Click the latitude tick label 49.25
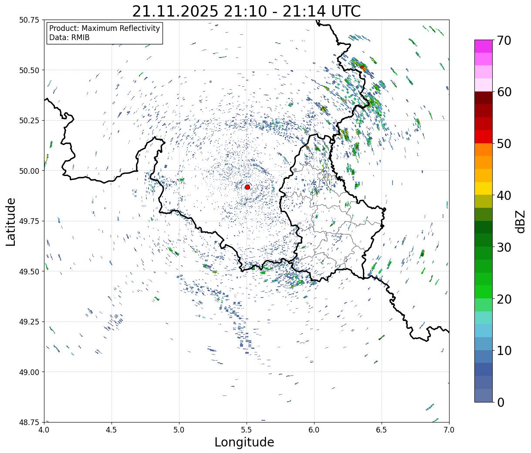This screenshot has width=531, height=453. coord(29,322)
